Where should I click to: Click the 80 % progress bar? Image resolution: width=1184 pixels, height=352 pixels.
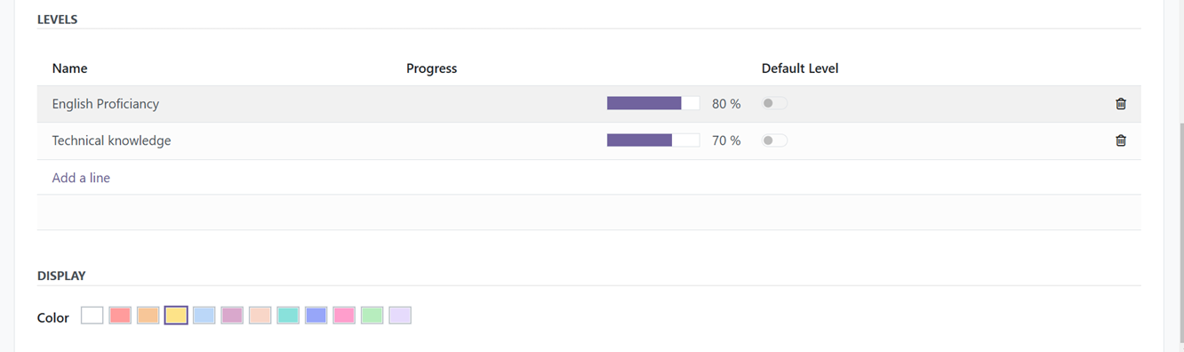pyautogui.click(x=653, y=103)
